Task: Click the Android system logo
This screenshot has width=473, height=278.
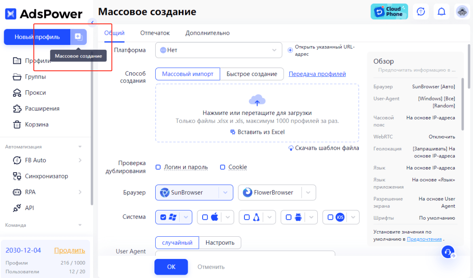Action: 298,217
